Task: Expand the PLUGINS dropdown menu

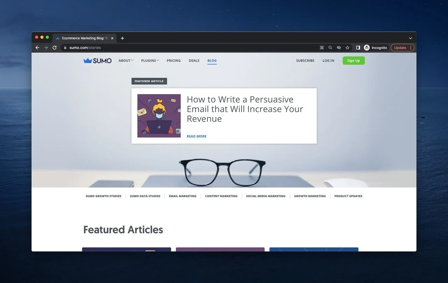Action: click(150, 61)
